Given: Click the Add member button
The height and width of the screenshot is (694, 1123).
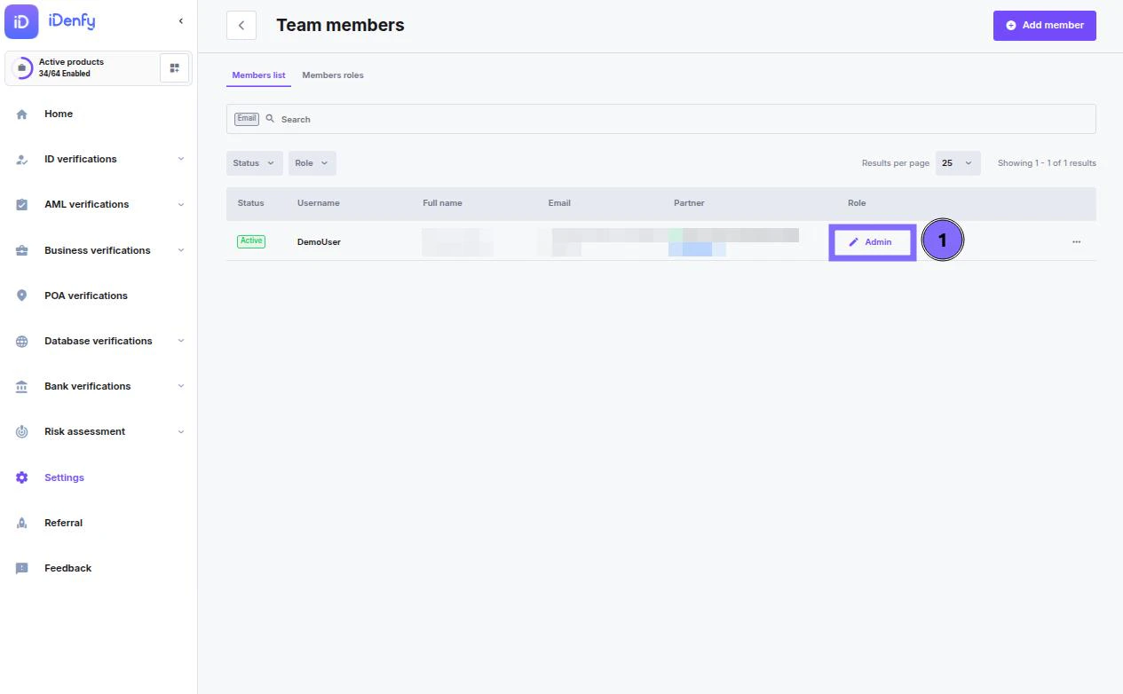Looking at the screenshot, I should pyautogui.click(x=1044, y=26).
